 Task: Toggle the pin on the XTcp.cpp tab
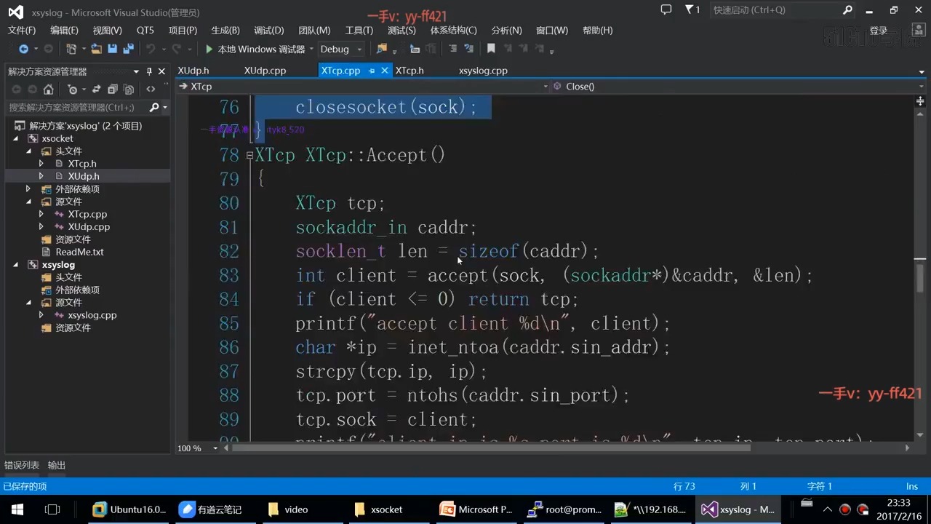click(371, 71)
